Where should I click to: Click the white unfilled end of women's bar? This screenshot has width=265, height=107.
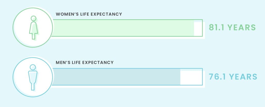[x=198, y=28]
